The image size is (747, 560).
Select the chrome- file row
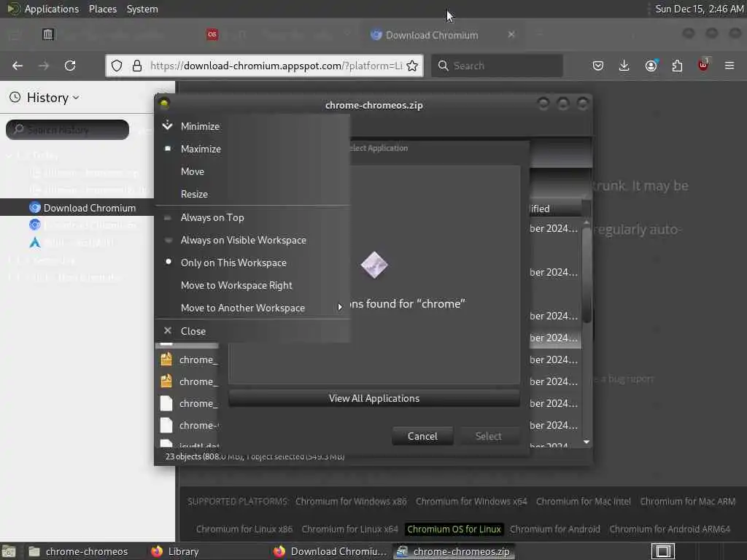[x=189, y=425]
